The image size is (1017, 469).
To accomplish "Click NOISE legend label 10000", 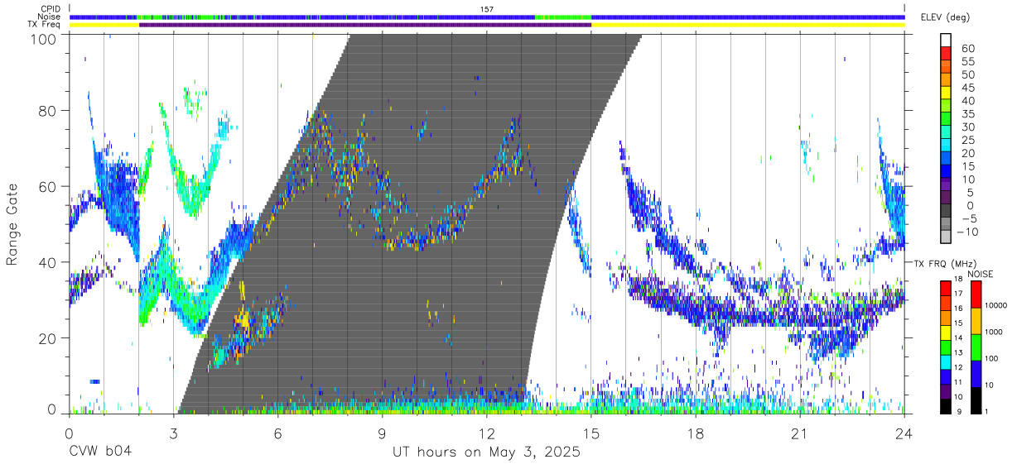I will [997, 306].
